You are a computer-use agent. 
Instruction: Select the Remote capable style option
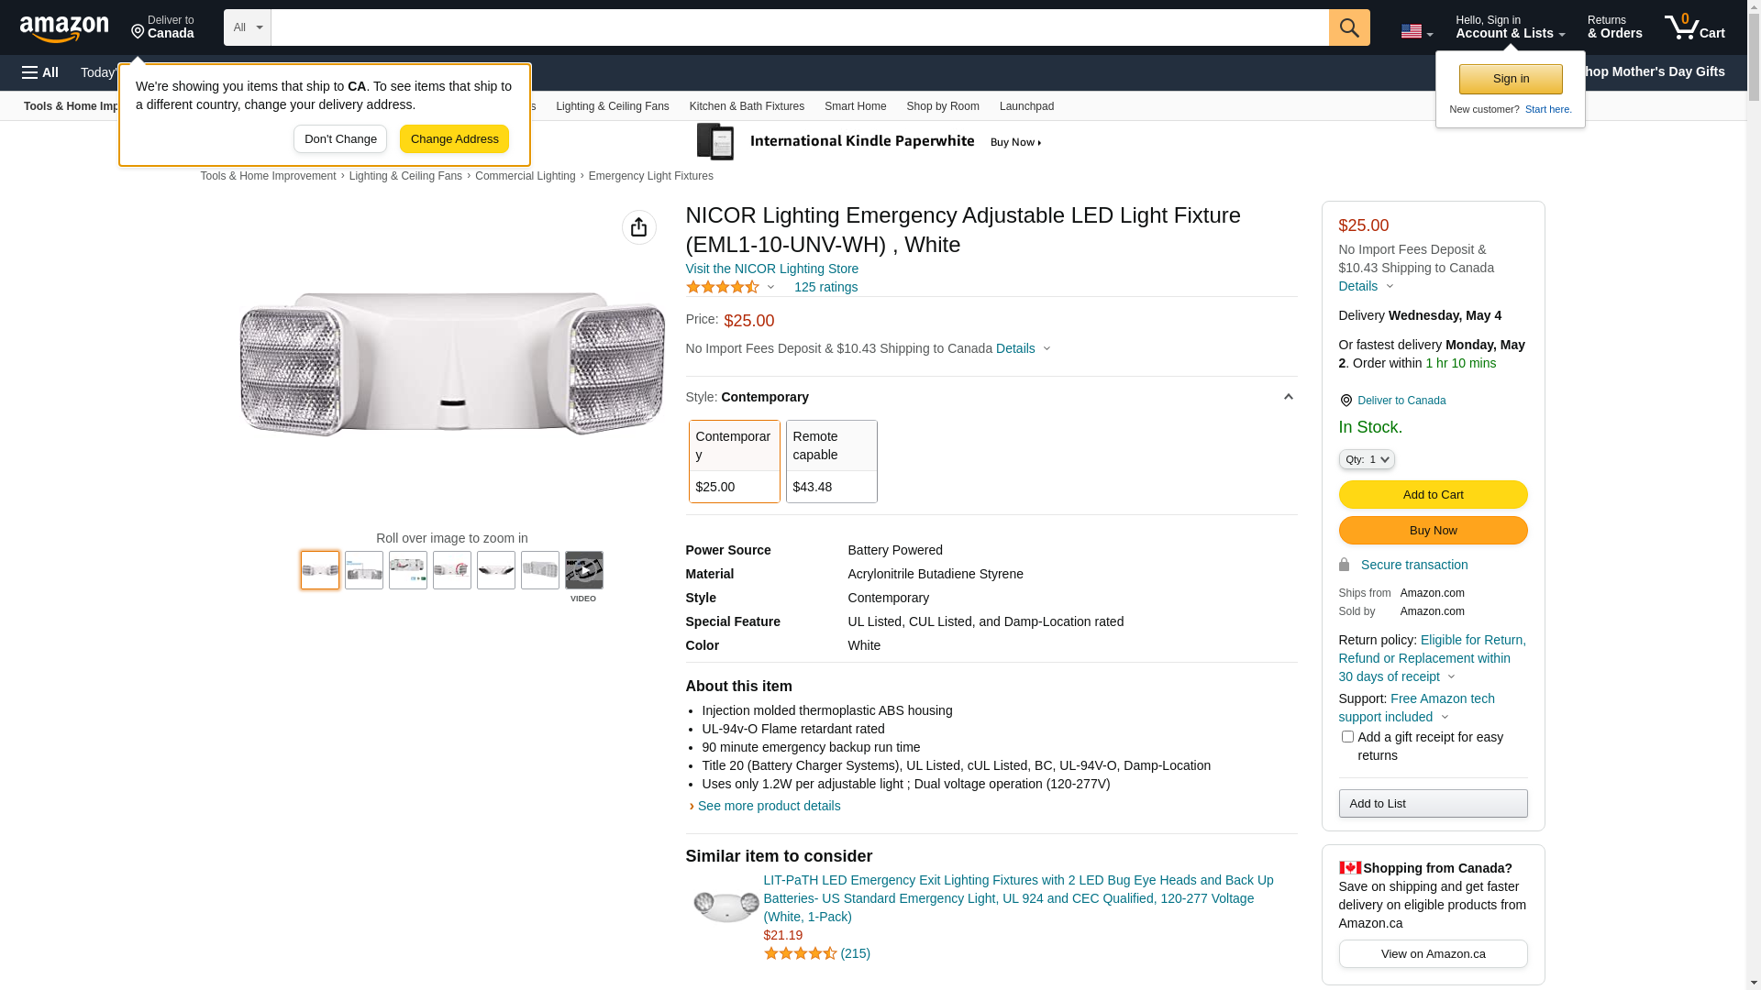point(831,461)
